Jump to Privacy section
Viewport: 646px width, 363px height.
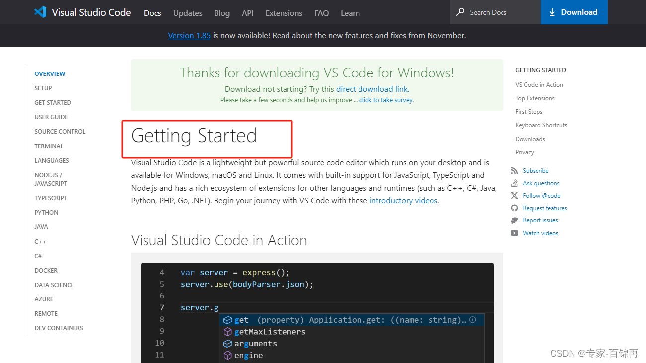pos(525,152)
